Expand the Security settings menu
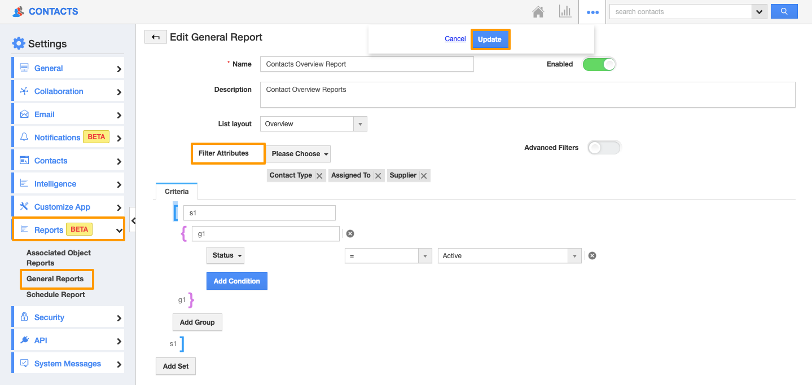Screen dimensions: 812x385 (68, 317)
